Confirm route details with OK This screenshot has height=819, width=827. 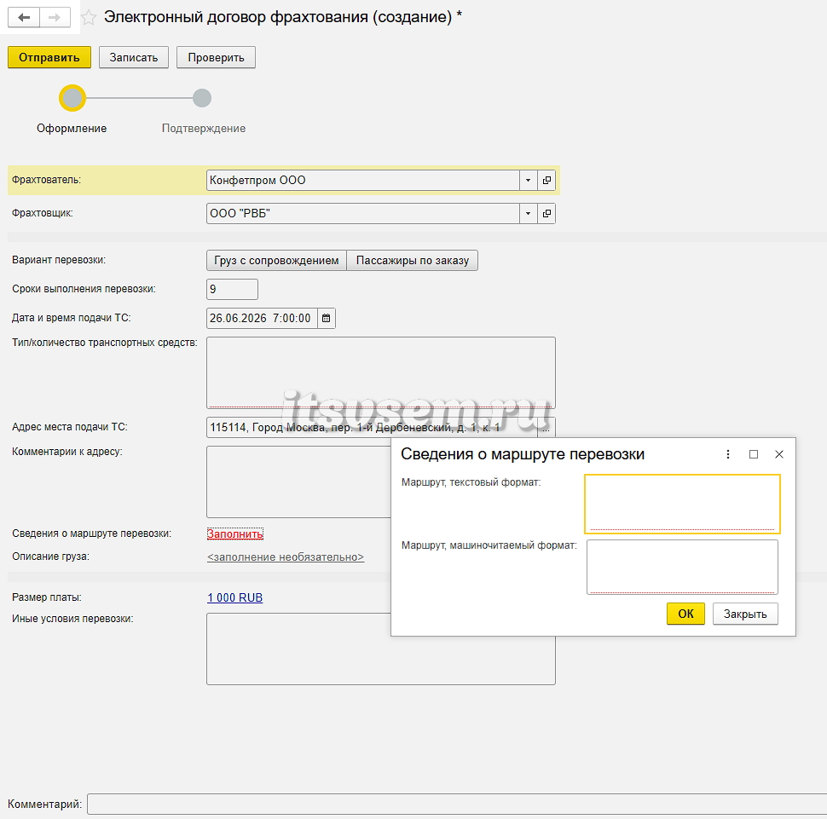click(x=685, y=614)
